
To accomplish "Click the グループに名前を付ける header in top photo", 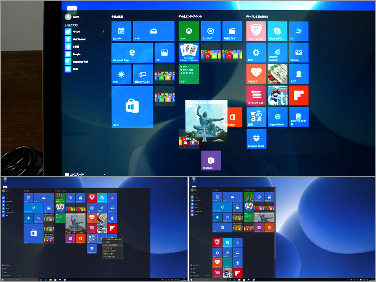I will pos(257,17).
